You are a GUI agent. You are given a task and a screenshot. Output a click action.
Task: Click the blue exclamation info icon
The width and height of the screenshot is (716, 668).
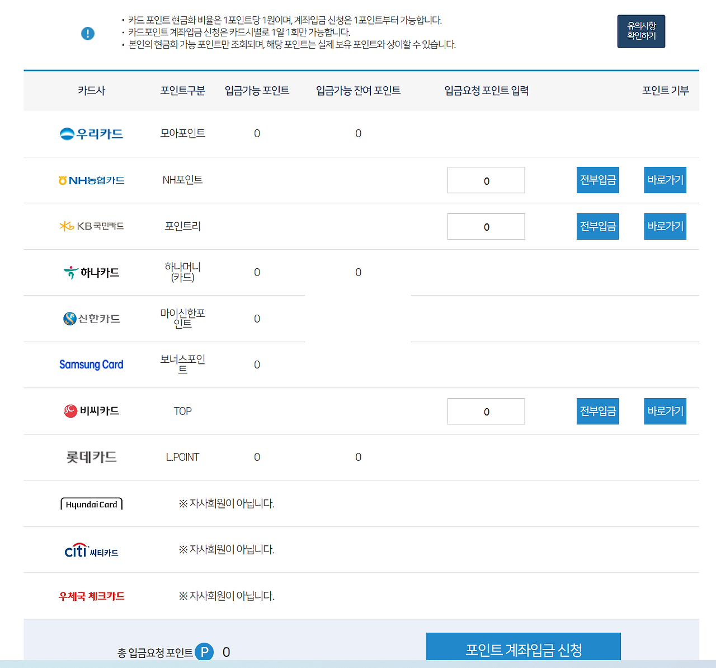(x=88, y=34)
